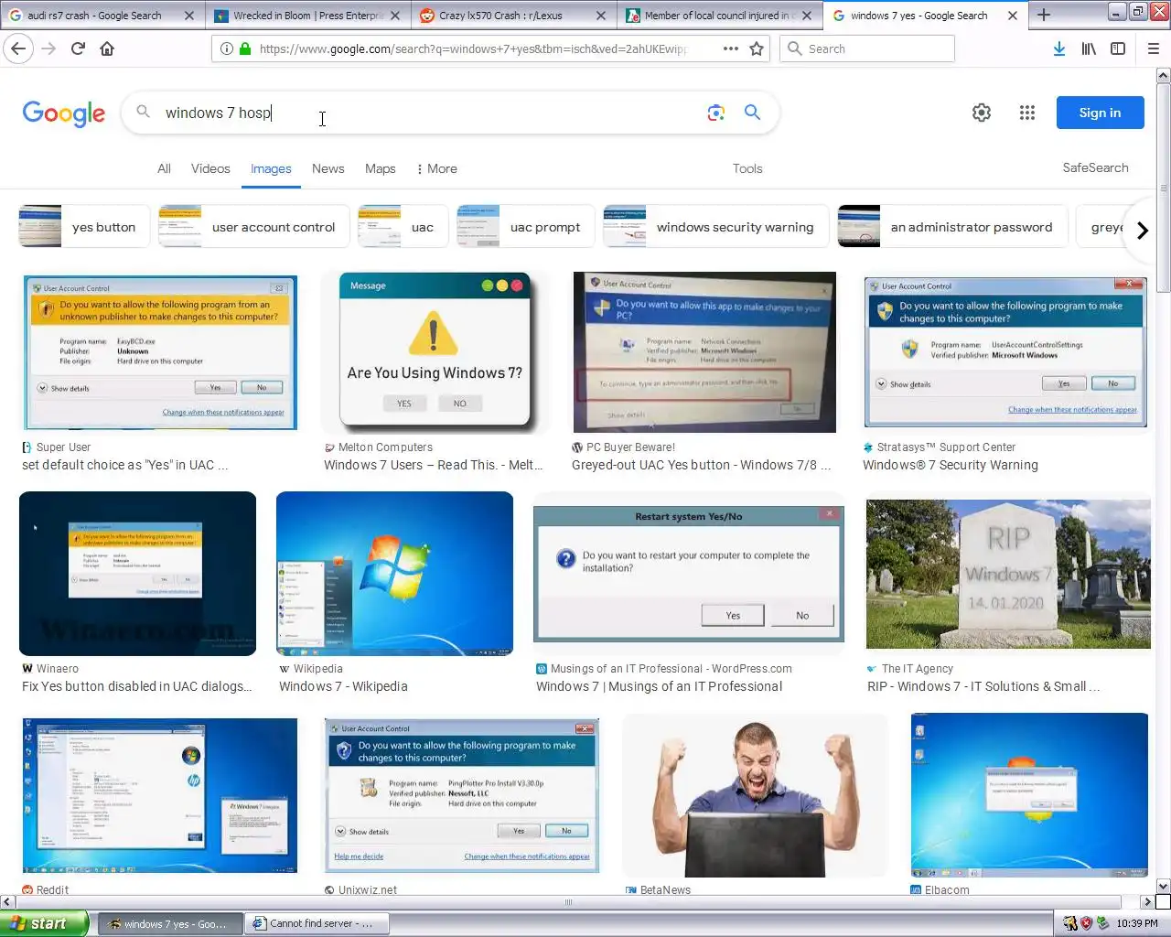Open the All search results tab
Viewport: 1171px width, 937px height.
tap(164, 168)
